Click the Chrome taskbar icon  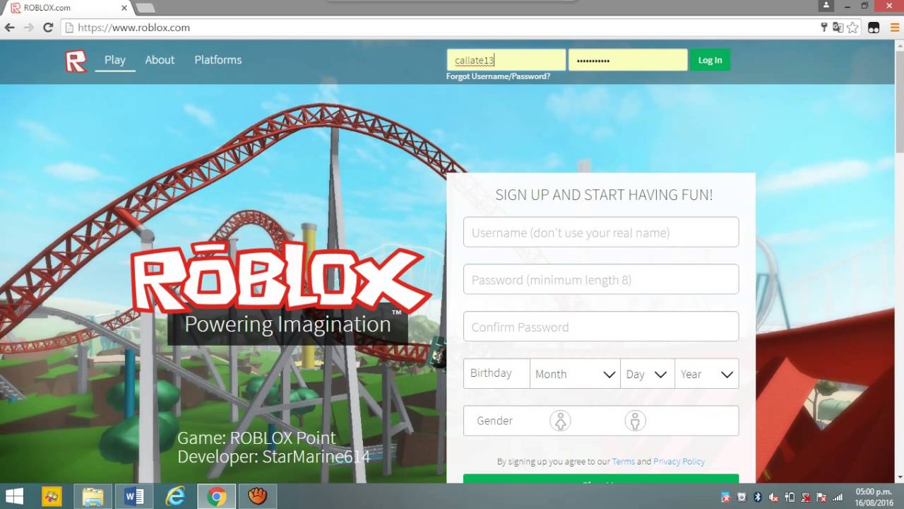pos(216,497)
